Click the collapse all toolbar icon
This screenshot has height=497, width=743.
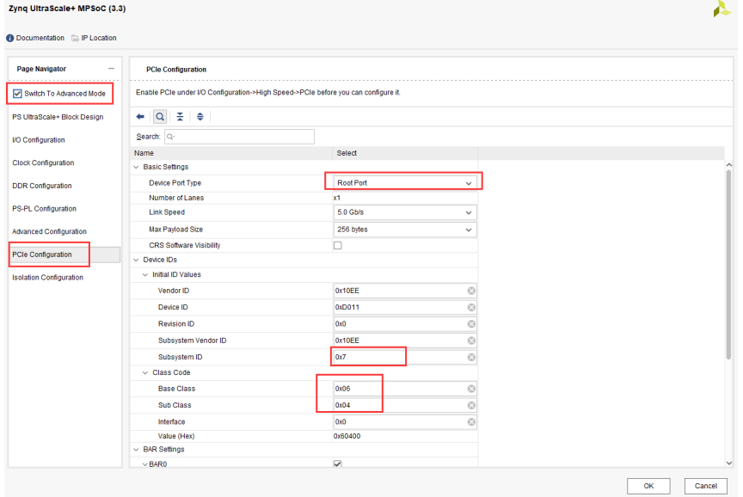pos(180,117)
